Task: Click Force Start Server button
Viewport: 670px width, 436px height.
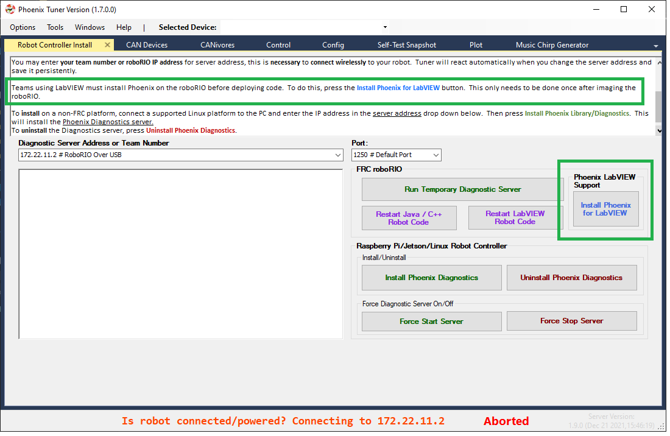Action: (x=432, y=321)
